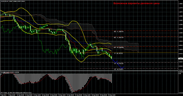Click the IFX Trader MetaQuotes copyright text
This screenshot has height=96, width=183.
[16, 93]
